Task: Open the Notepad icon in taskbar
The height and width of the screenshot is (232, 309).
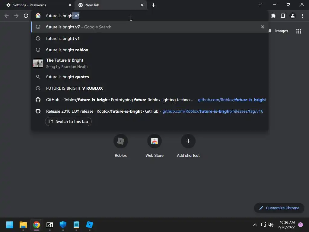Action: pyautogui.click(x=76, y=225)
